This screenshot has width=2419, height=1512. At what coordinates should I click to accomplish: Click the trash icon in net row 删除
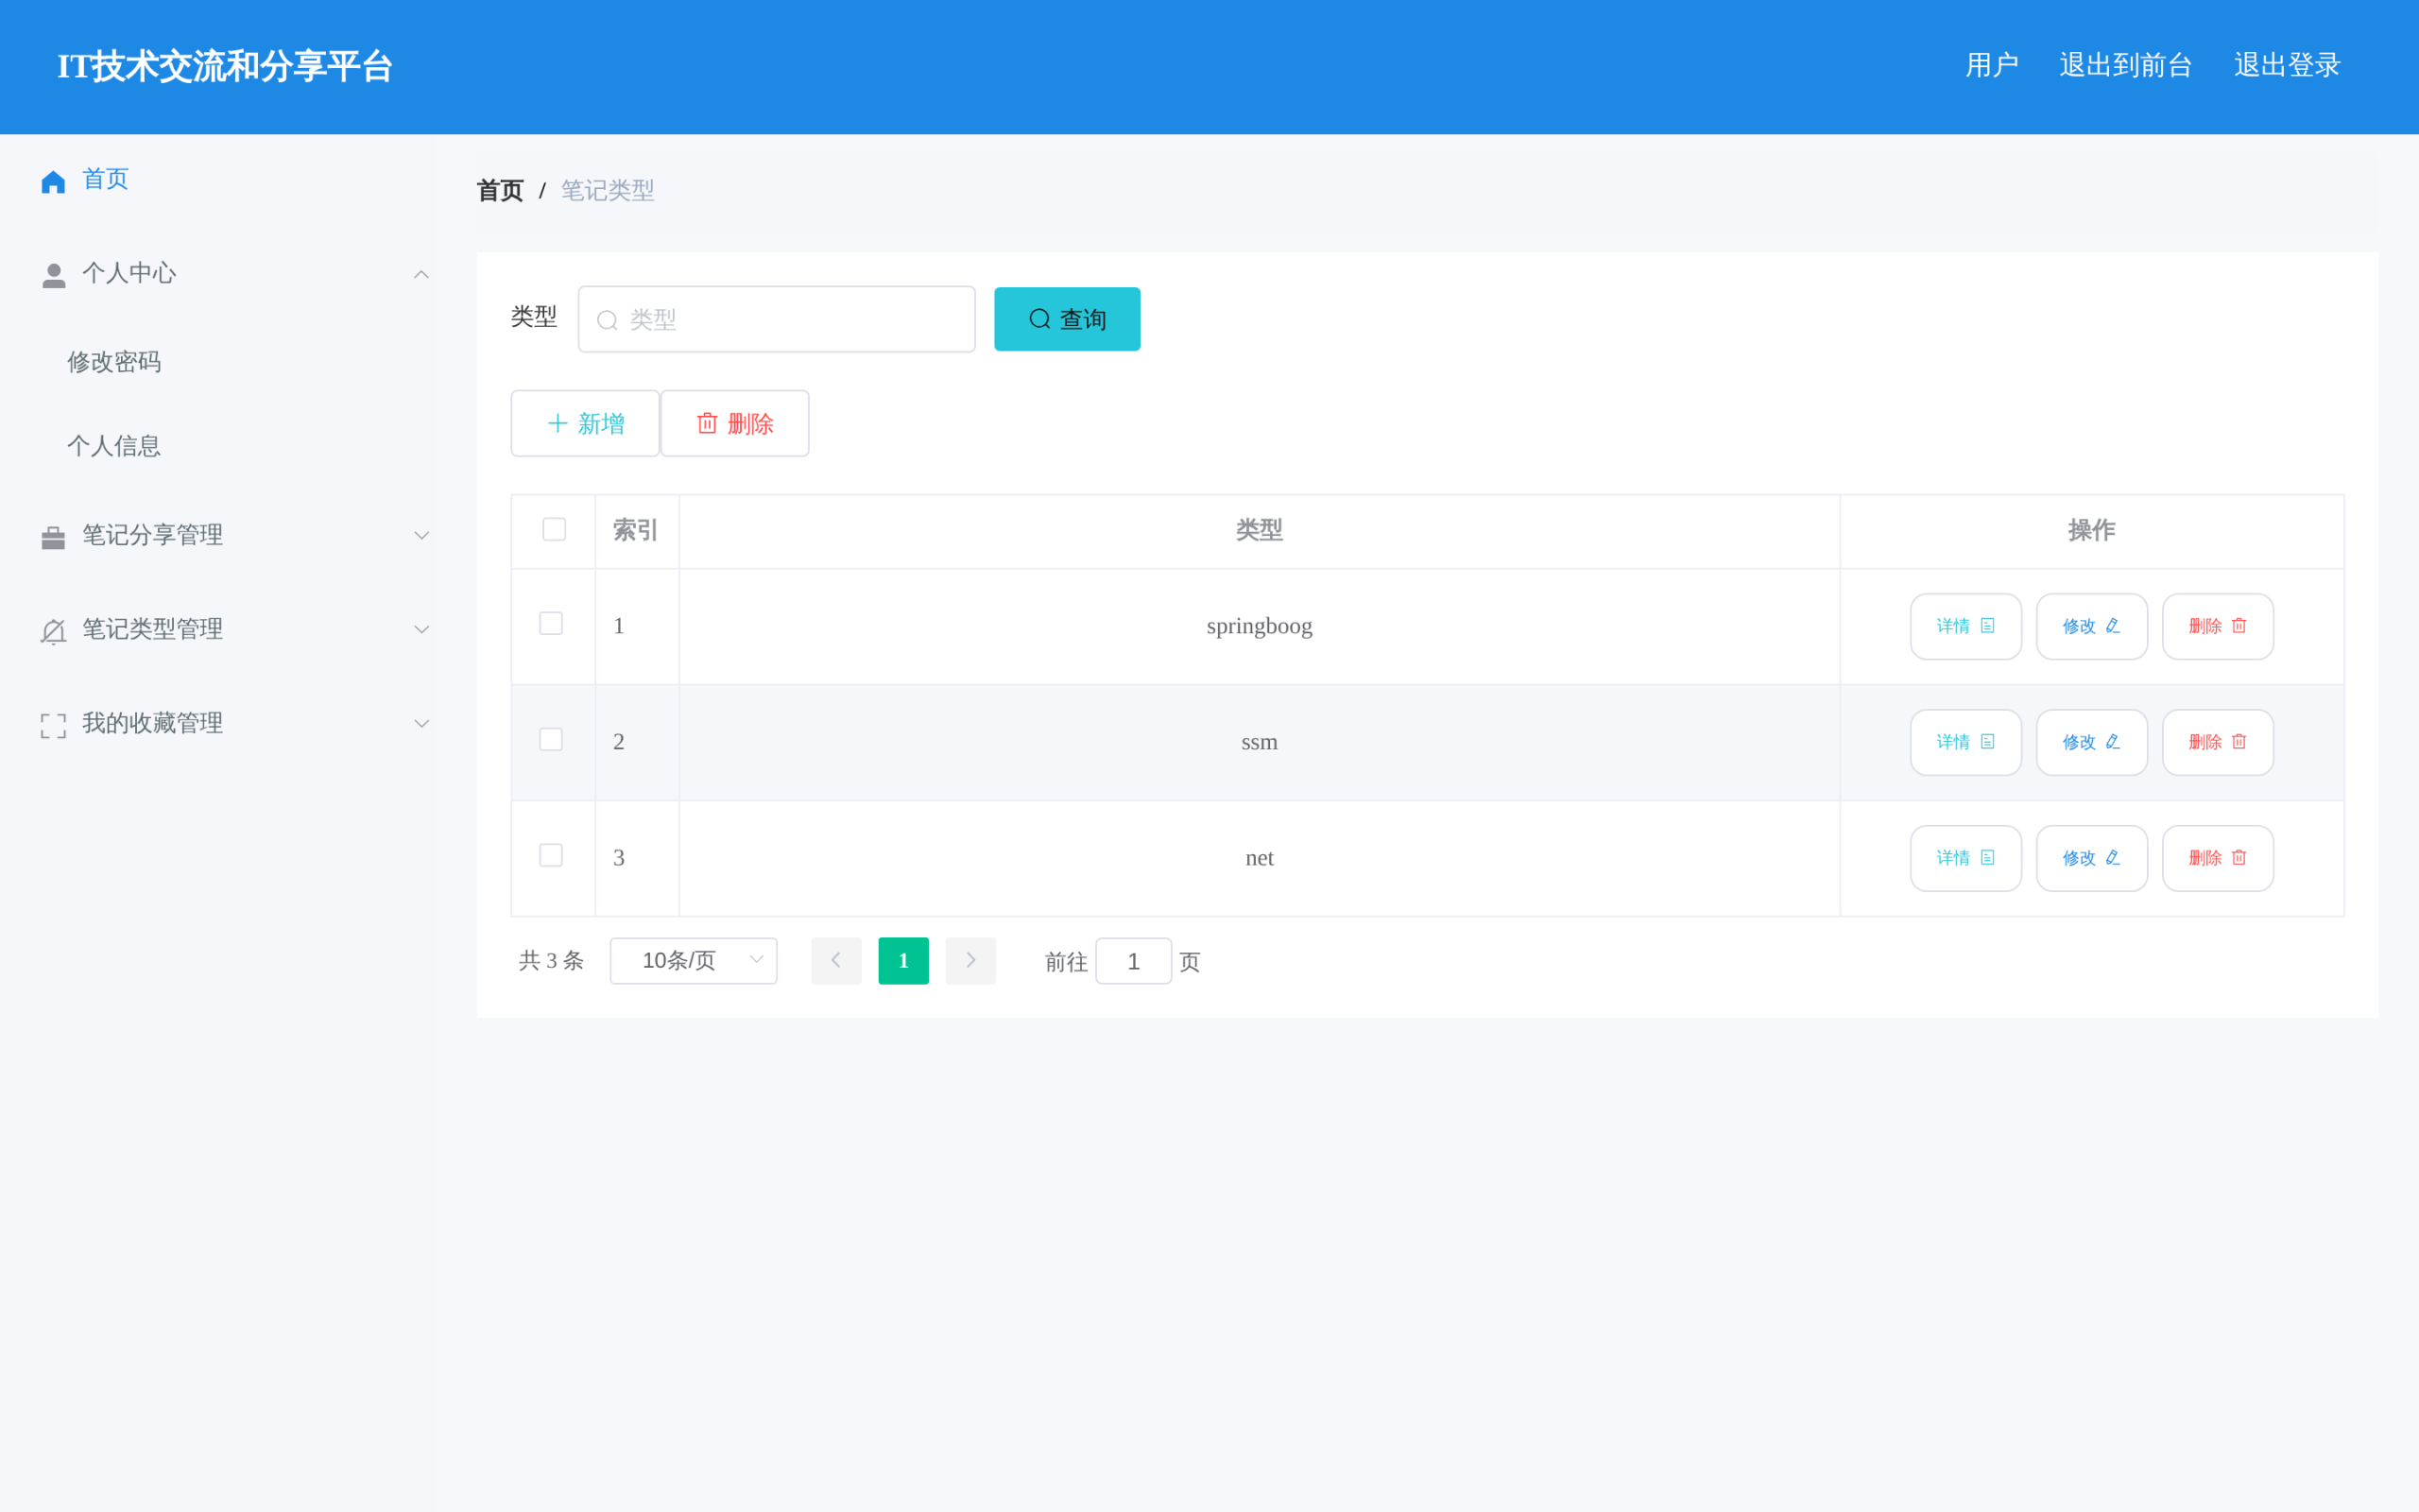[2239, 858]
